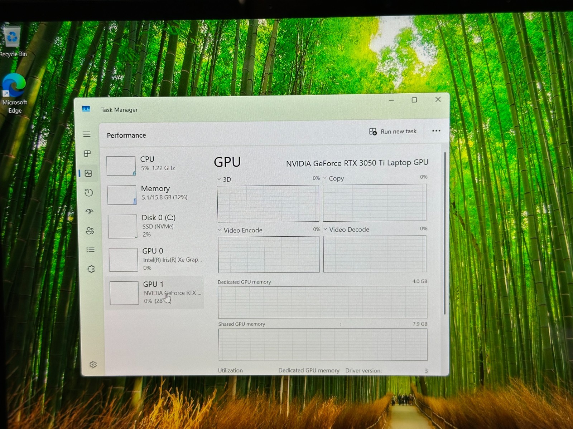The height and width of the screenshot is (429, 573).
Task: Click the SSD (NVMe) disk type text
Action: pos(158,226)
